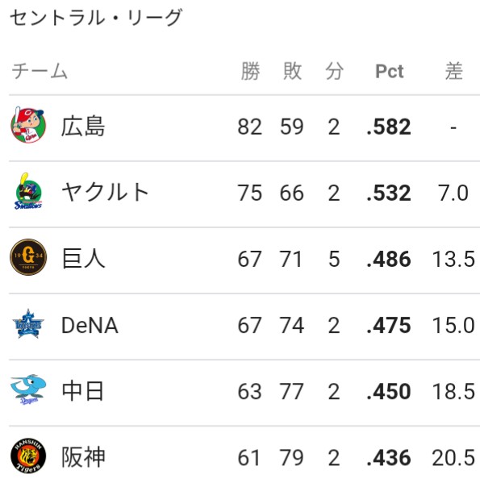This screenshot has width=480, height=491.
Task: Click the Hiroshima Carp team logo
Action: (x=28, y=125)
